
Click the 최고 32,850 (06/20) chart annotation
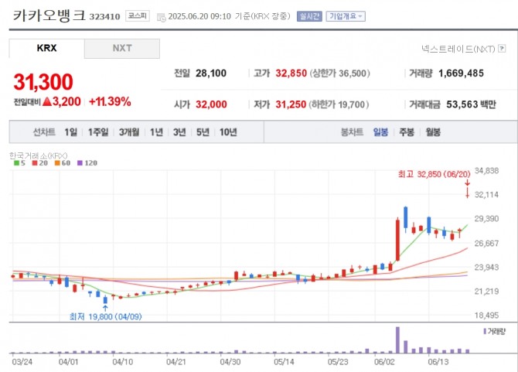[x=434, y=174]
